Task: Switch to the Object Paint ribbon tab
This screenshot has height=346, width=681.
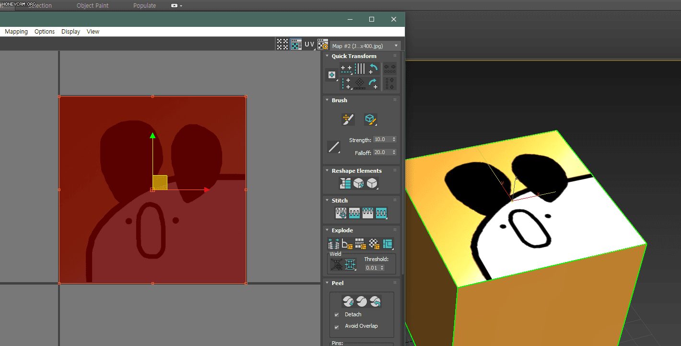Action: (x=93, y=6)
